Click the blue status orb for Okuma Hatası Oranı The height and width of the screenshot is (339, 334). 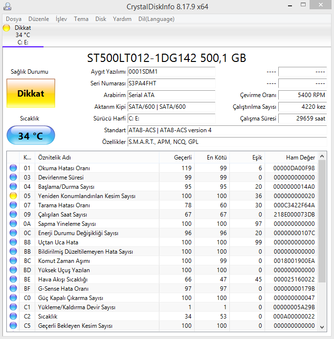13,168
